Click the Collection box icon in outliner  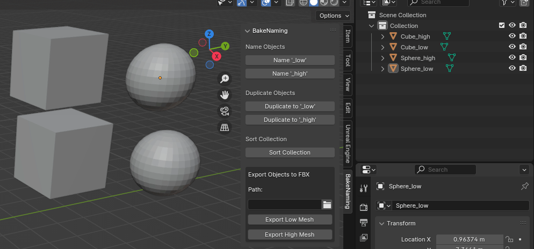(x=383, y=26)
